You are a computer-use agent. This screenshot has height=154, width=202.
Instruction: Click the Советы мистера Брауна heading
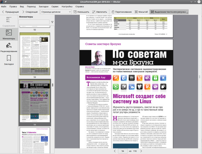[103, 44]
